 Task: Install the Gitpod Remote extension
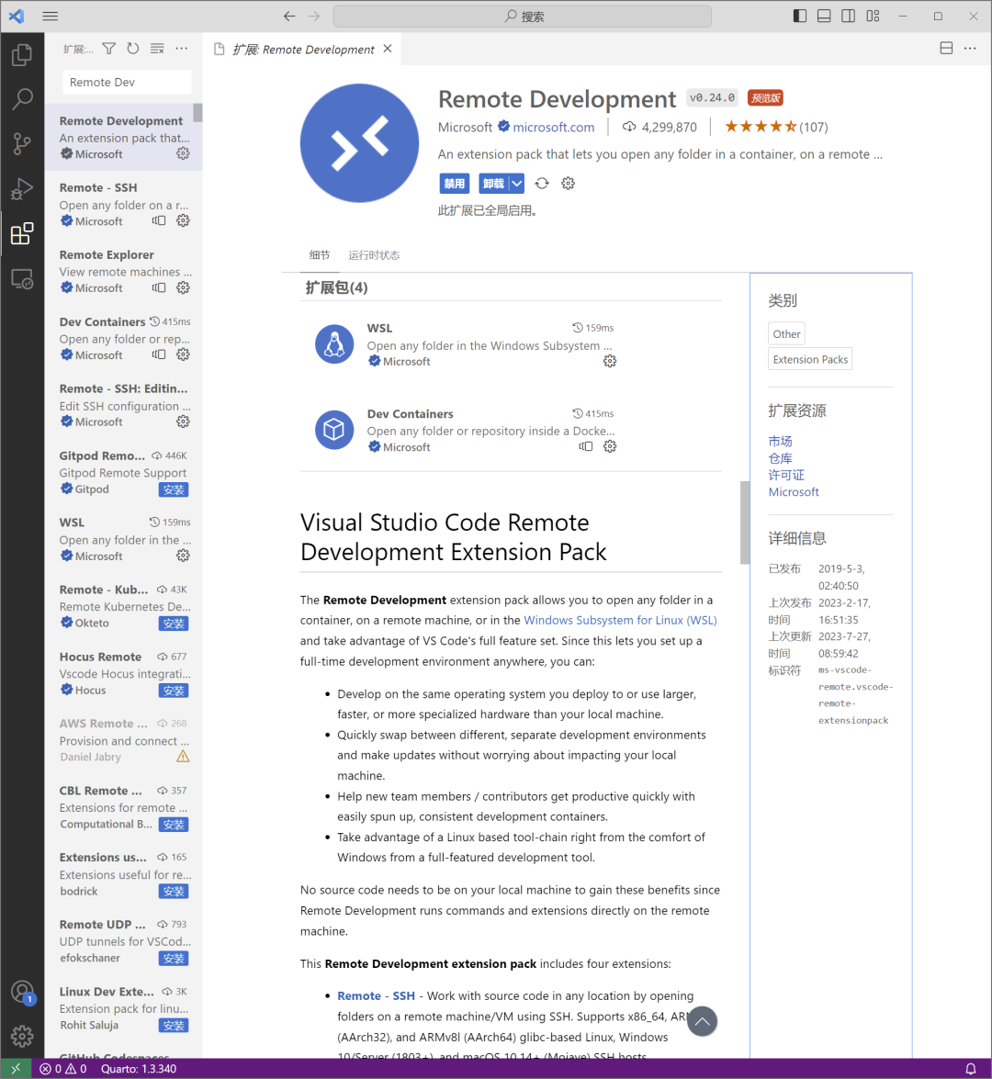click(174, 489)
